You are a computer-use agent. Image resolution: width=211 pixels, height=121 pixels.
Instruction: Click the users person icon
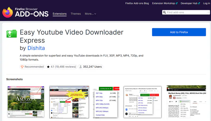click(x=80, y=67)
